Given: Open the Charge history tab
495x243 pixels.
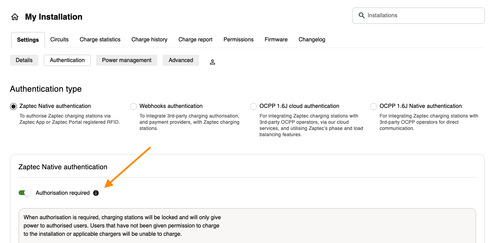Looking at the screenshot, I should pos(149,39).
